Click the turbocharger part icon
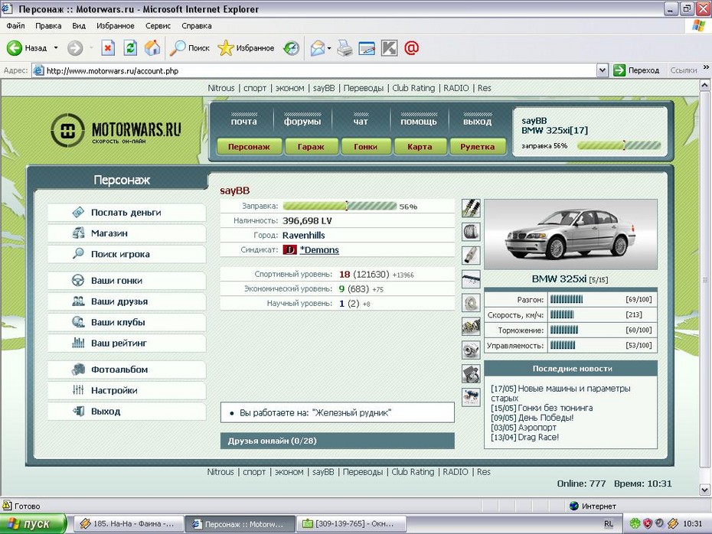 tap(471, 350)
